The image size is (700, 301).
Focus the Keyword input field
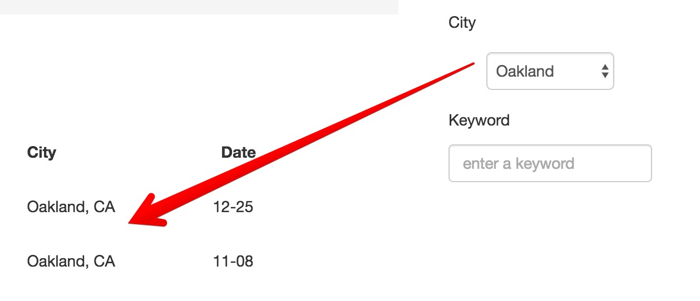click(x=550, y=163)
